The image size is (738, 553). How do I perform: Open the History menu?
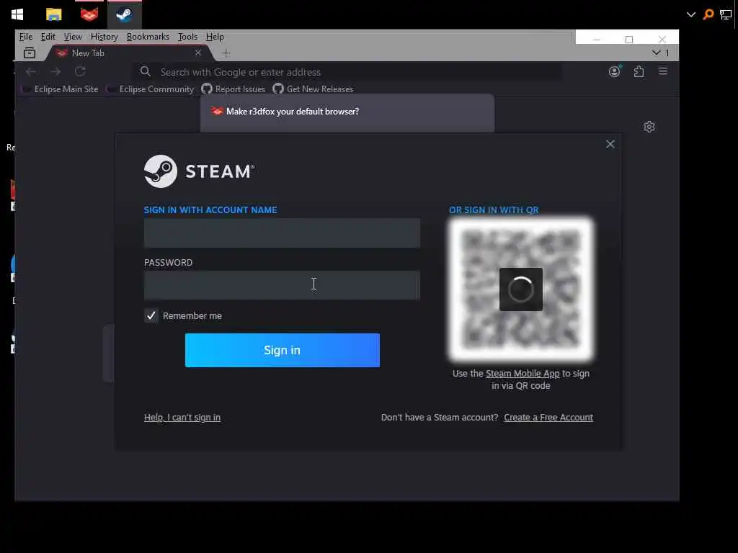[x=104, y=37]
